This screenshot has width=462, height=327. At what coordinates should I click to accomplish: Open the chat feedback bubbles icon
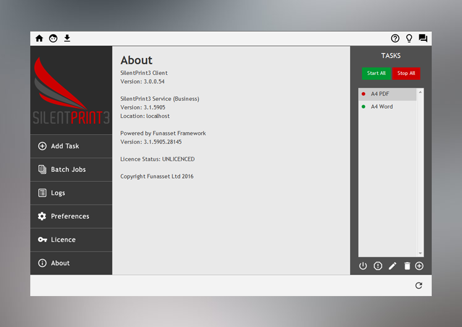(423, 38)
